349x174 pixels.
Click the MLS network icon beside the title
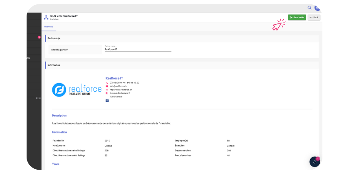click(x=46, y=17)
